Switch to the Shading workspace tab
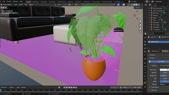The image size is (169, 95). (x=70, y=2)
